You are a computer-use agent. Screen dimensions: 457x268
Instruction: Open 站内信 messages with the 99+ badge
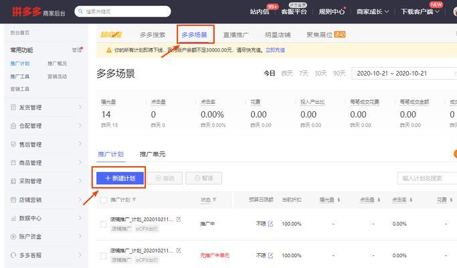pyautogui.click(x=260, y=11)
